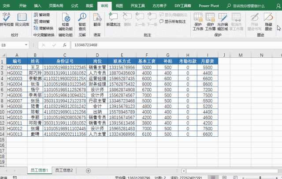This screenshot has width=282, height=179.
Task: Click the 翻译 translate icon
Action: pyautogui.click(x=97, y=19)
